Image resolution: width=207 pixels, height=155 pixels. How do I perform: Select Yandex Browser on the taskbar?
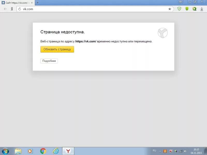click(68, 151)
